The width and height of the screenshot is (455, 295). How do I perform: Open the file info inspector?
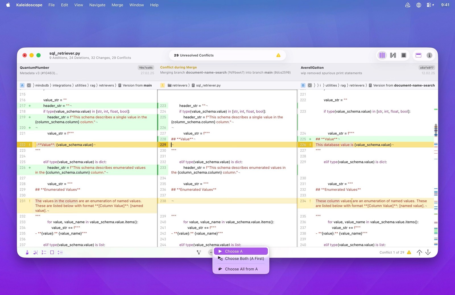pos(429,55)
